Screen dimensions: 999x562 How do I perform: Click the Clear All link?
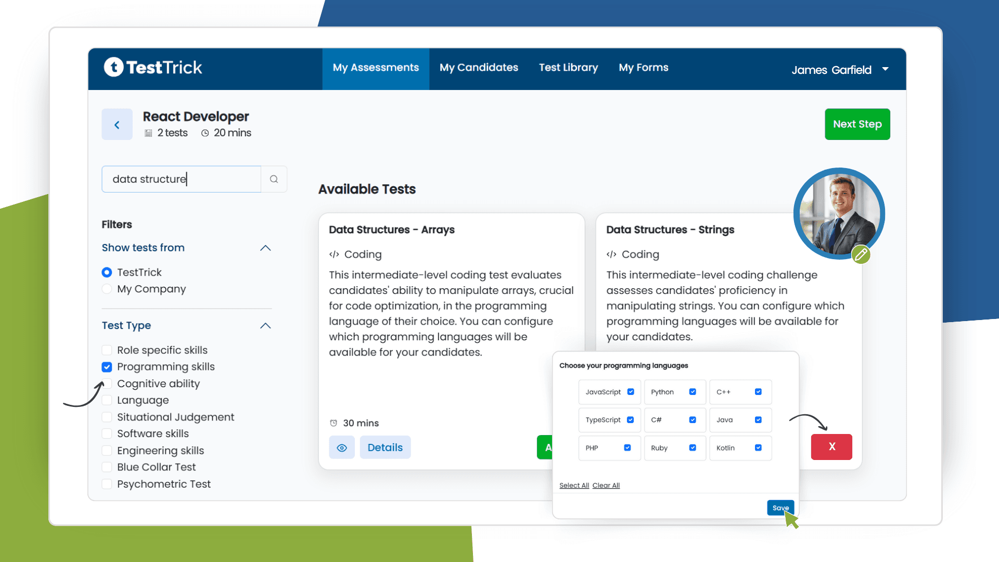tap(606, 485)
